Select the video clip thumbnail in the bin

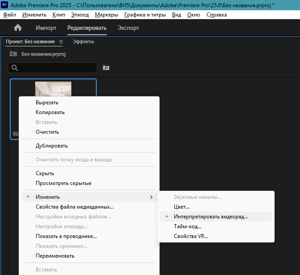tap(53, 89)
